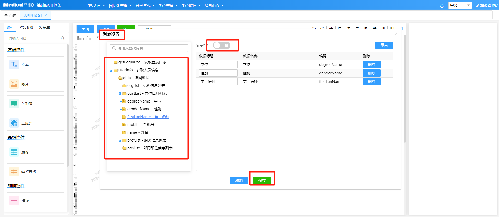Toggle the show row number (显示行号) switch

[x=222, y=45]
